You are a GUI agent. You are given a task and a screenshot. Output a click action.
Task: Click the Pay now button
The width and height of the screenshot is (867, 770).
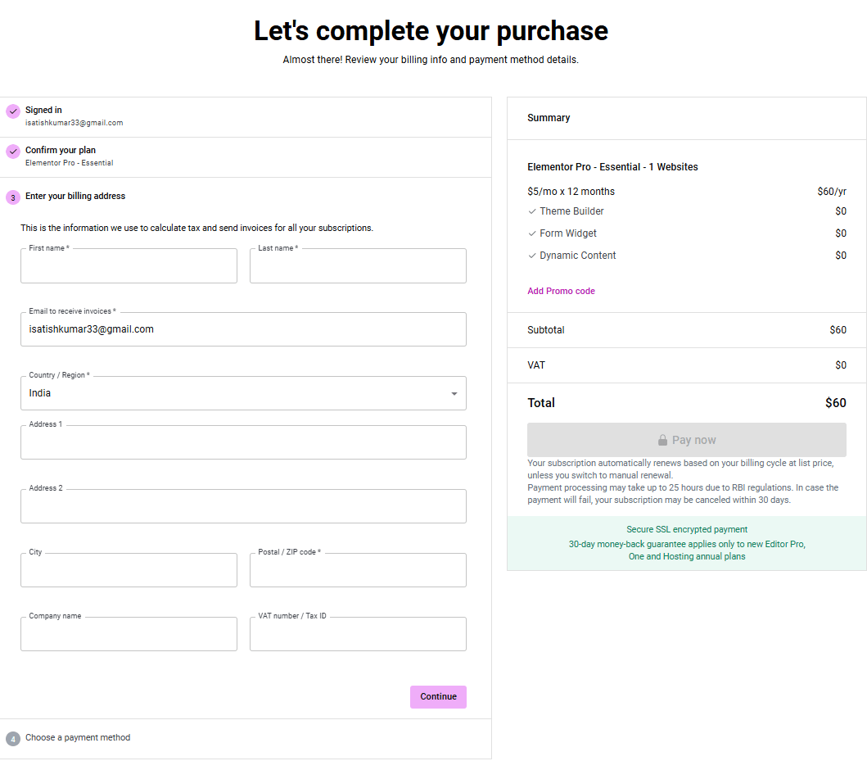(687, 441)
